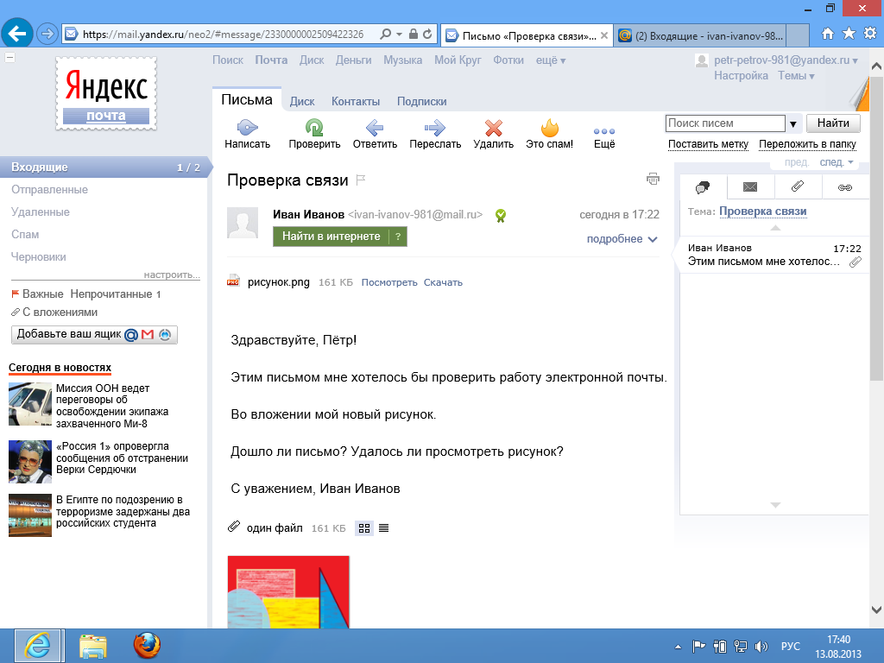Click the taskbar volume speaker icon
Viewport: 884px width, 663px height.
tap(761, 647)
